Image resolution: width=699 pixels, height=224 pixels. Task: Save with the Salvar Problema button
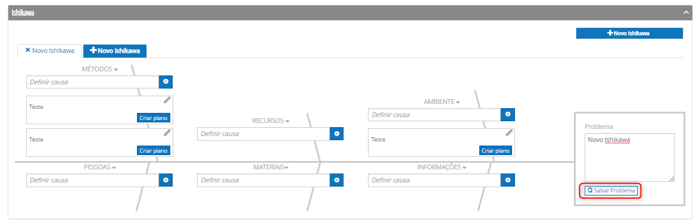click(x=611, y=191)
